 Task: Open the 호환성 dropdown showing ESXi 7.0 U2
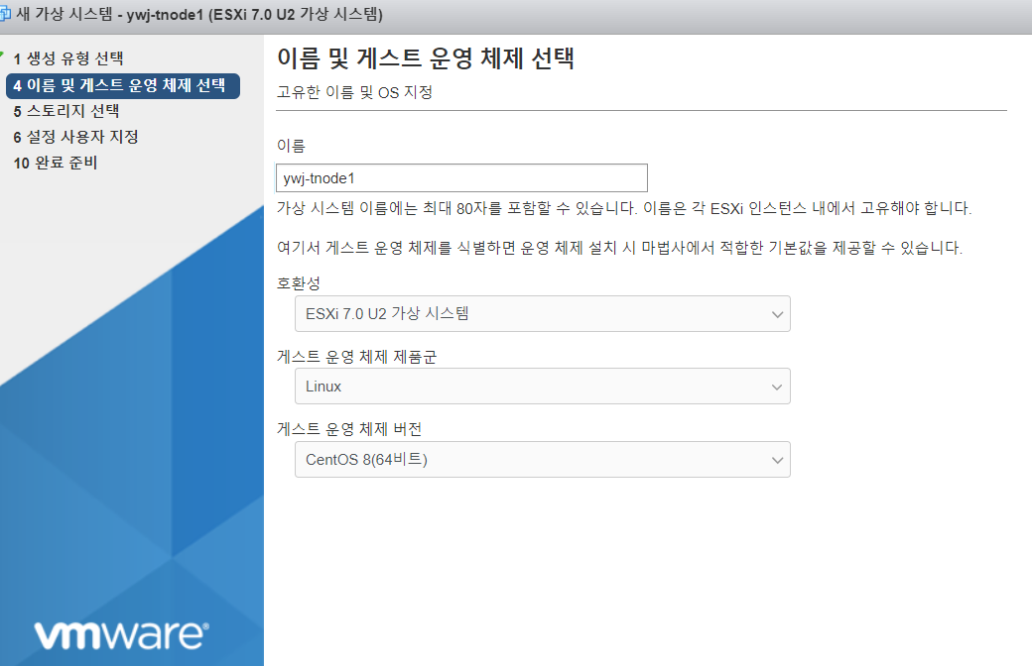pos(543,313)
